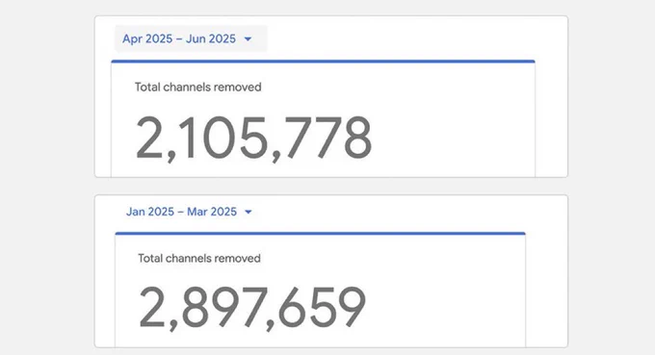
Task: Open the Apr 2025 – Jun 2025 date range dropdown
Action: point(191,38)
